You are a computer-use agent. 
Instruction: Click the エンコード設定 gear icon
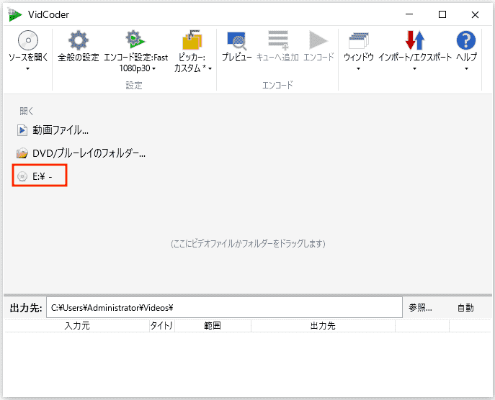pos(135,40)
